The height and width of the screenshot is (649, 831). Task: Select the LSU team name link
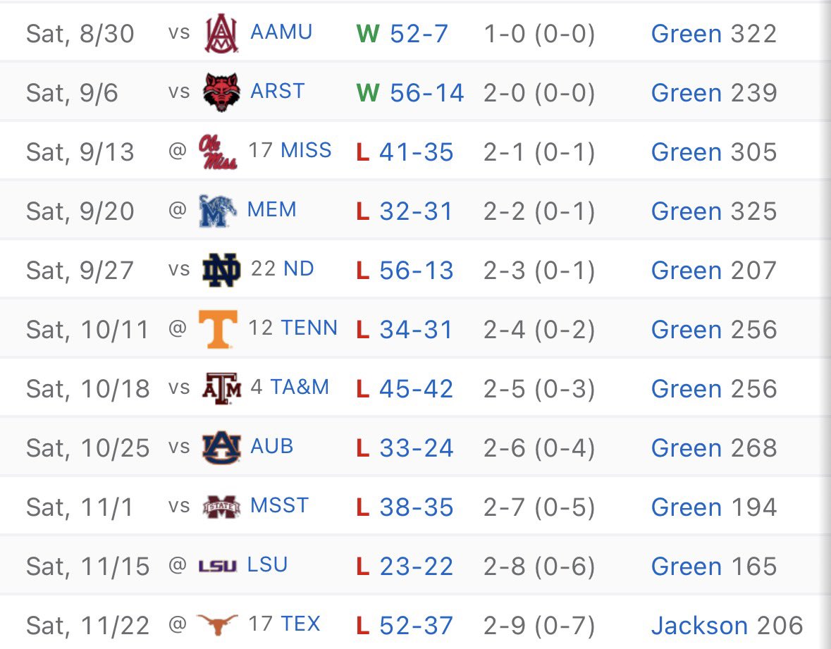point(268,564)
